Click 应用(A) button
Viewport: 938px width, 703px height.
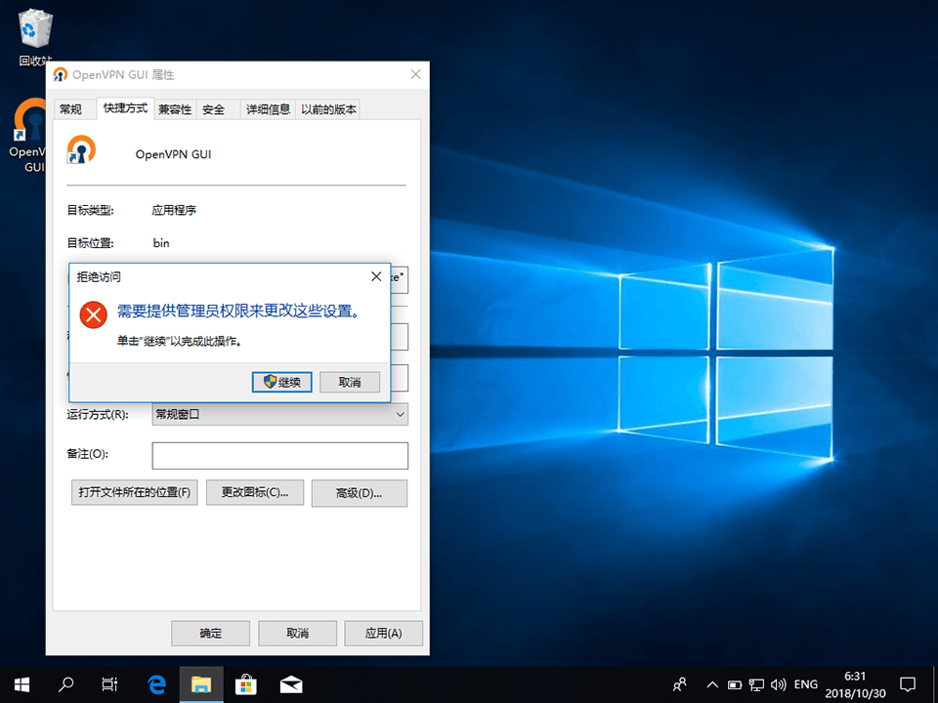coord(383,633)
